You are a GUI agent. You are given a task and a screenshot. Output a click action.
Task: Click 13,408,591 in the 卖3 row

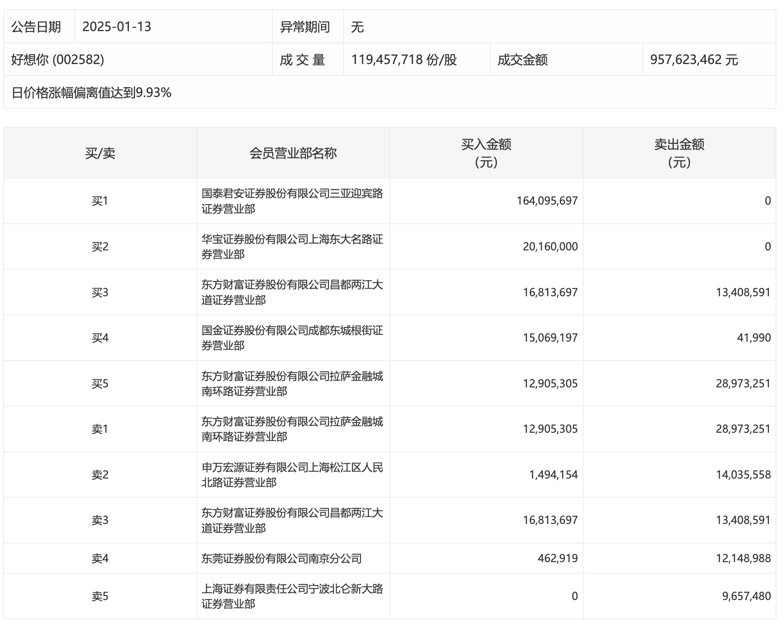pos(743,520)
